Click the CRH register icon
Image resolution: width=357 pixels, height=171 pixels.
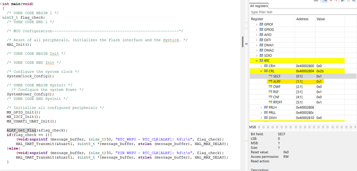[x=266, y=66]
